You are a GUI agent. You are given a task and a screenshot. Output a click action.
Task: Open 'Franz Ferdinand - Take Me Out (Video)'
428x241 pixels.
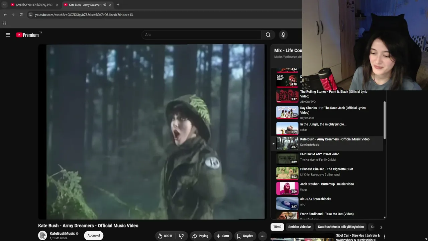[327, 214]
